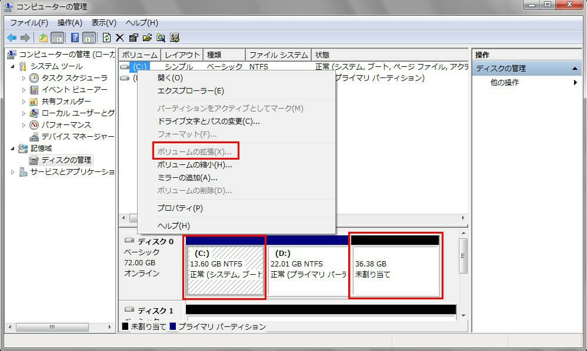
Task: Collapse the システム ツール tree node
Action: 14,66
